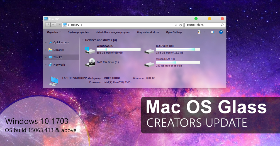The width and height of the screenshot is (280, 146).
Task: Click the WORKGROUP value
Action: point(112,78)
